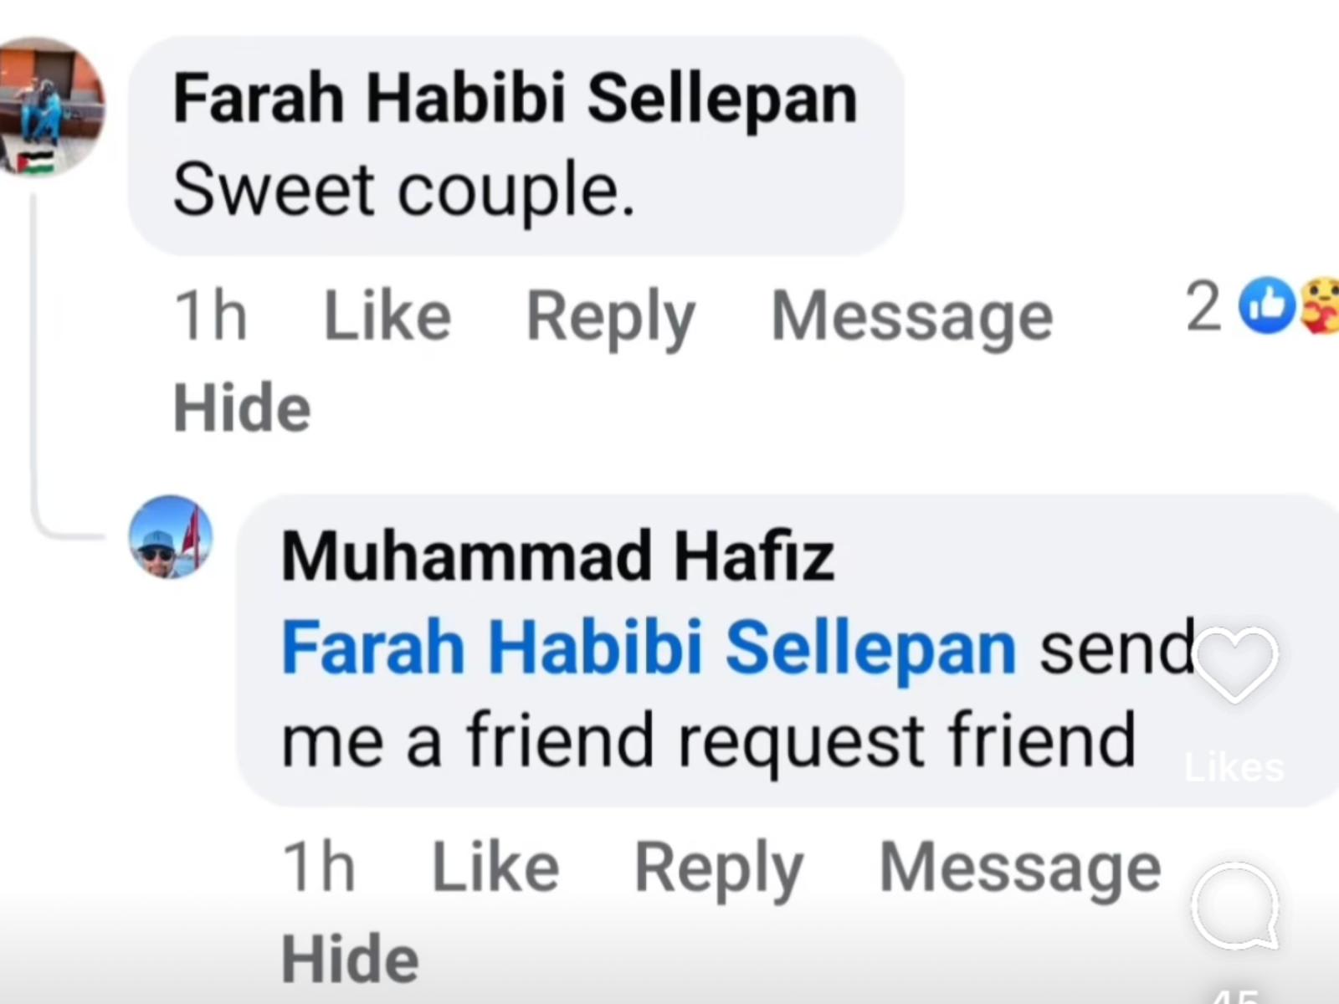
Task: Hide Muhammad Hafiz's reply
Action: coord(350,958)
